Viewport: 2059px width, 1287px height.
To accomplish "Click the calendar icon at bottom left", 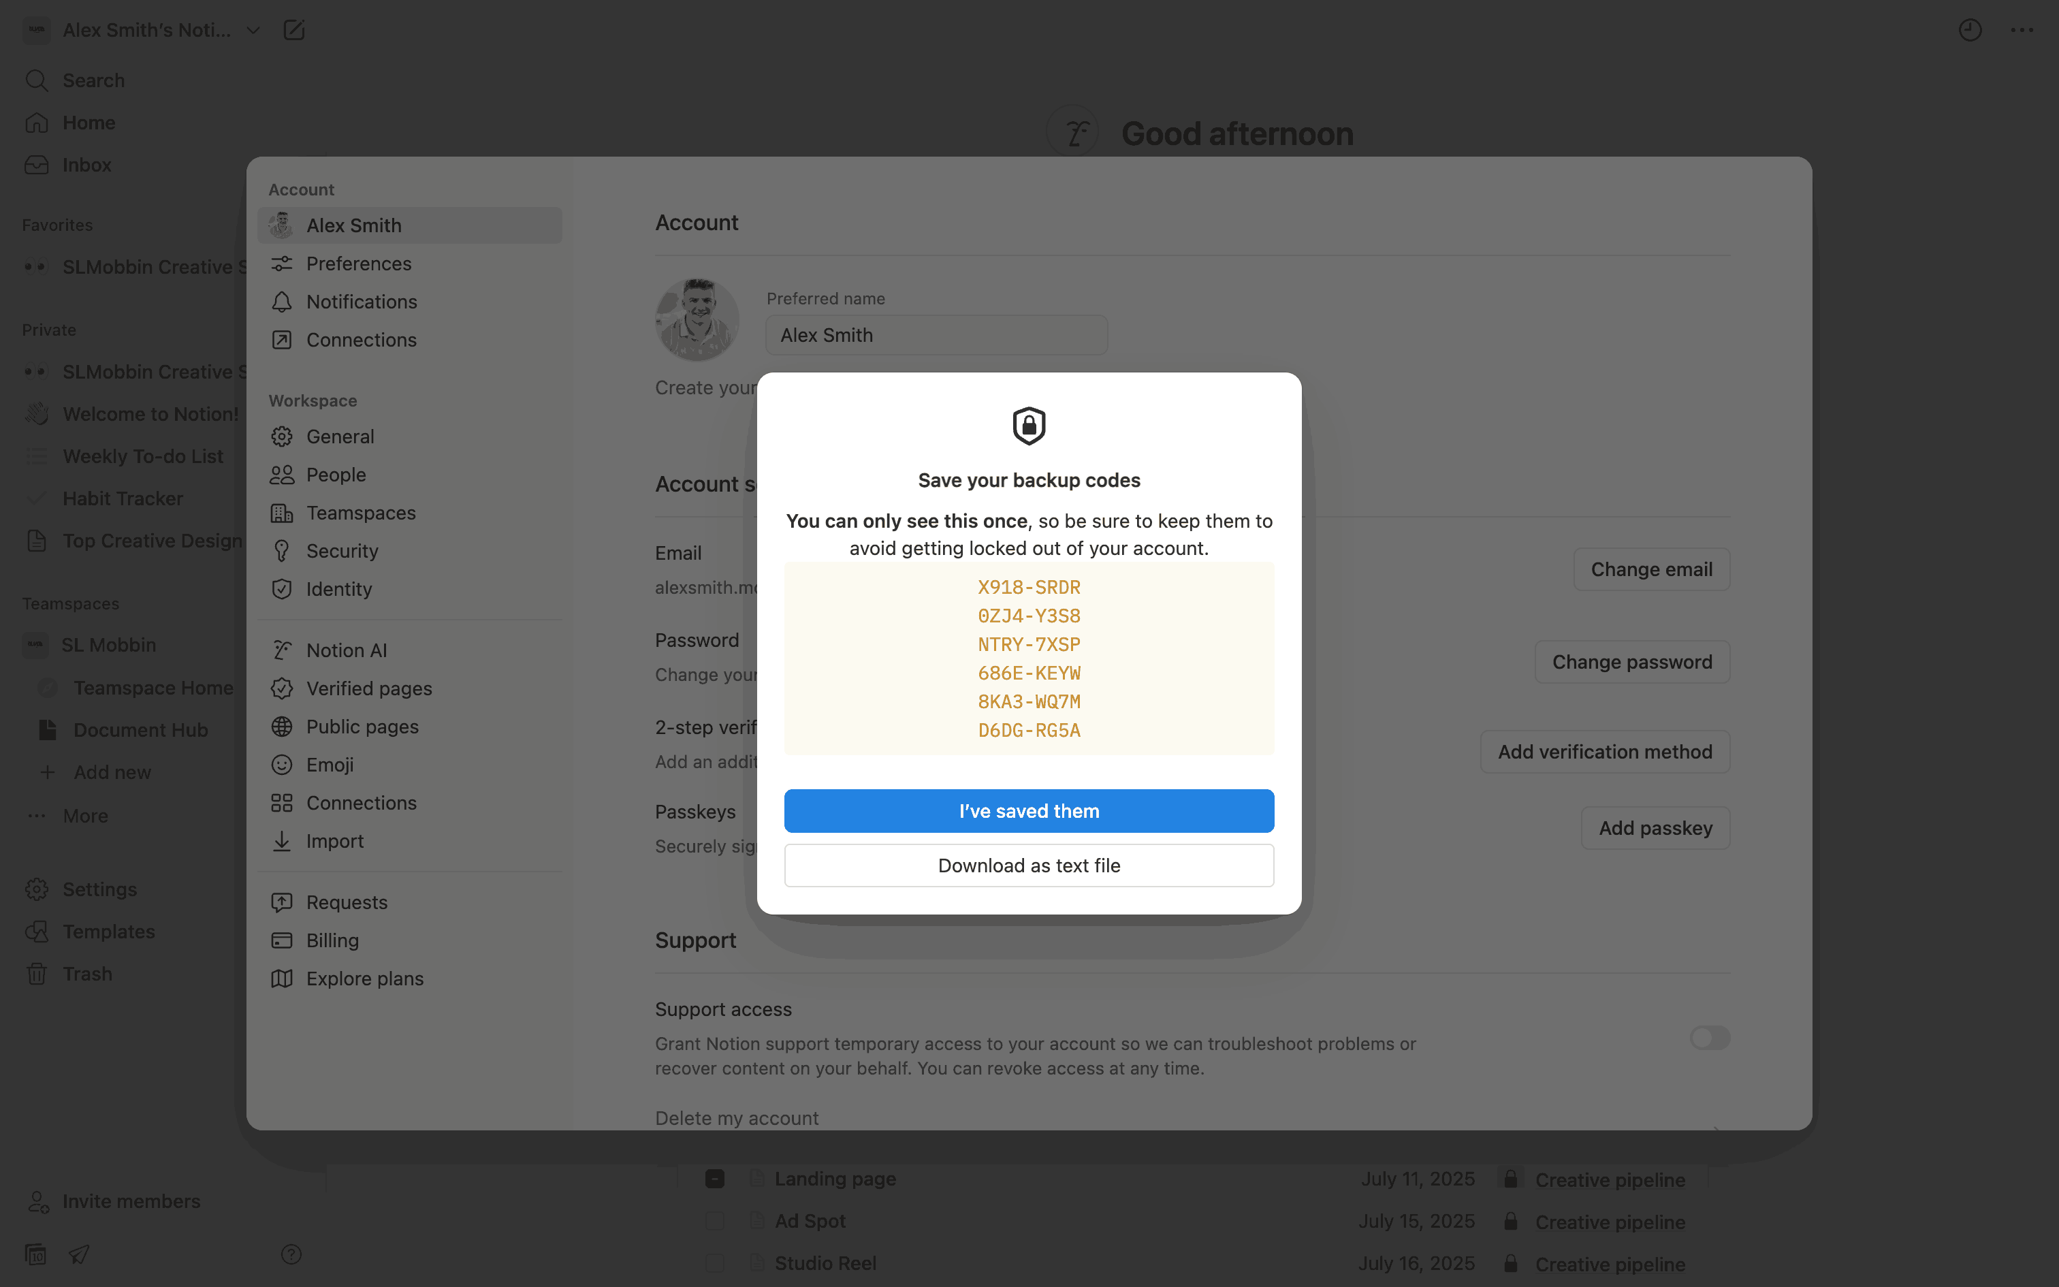I will (35, 1254).
